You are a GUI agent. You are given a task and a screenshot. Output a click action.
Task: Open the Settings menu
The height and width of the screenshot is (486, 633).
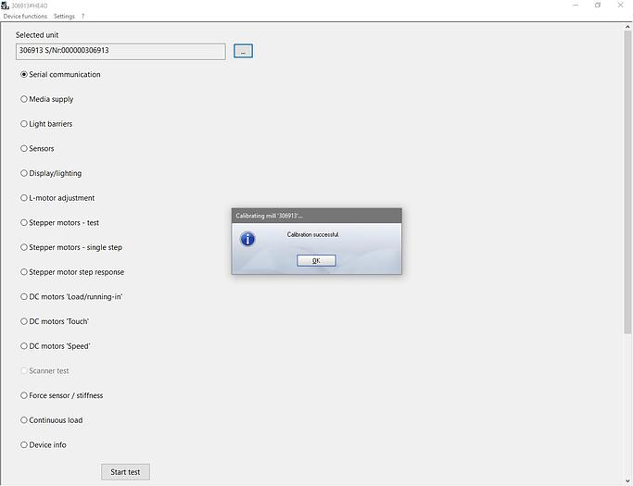pos(64,17)
